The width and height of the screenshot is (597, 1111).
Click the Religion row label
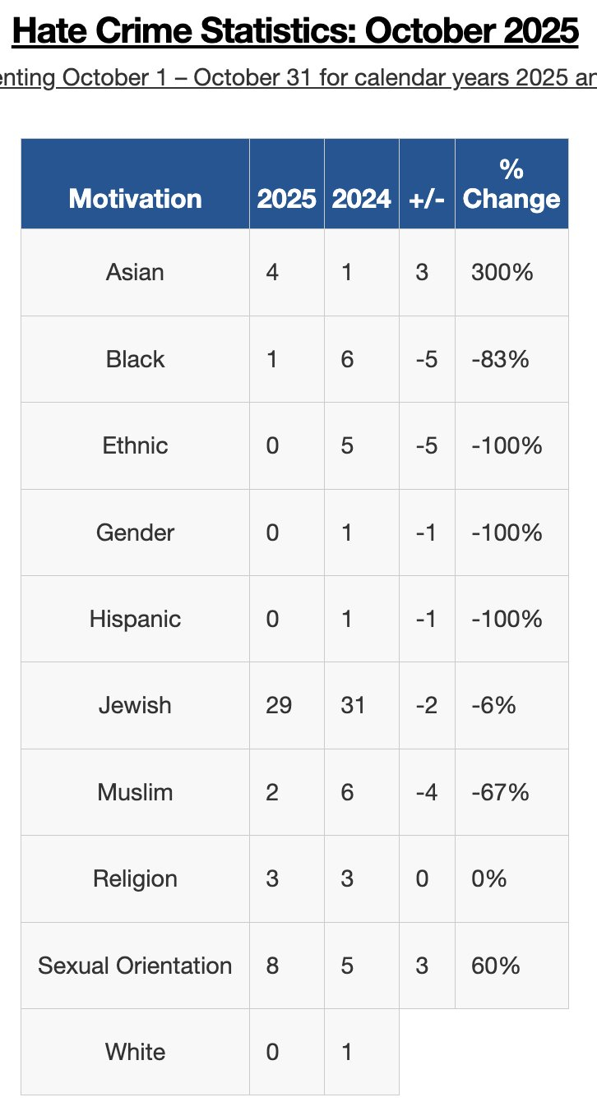135,878
